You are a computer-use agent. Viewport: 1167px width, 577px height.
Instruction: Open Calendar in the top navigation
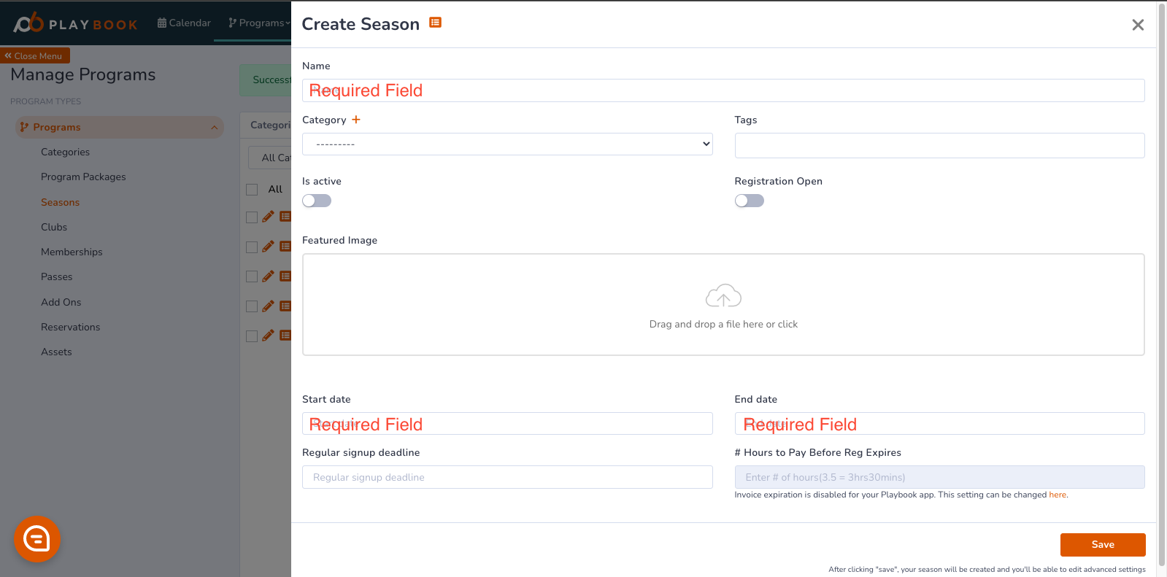[184, 23]
